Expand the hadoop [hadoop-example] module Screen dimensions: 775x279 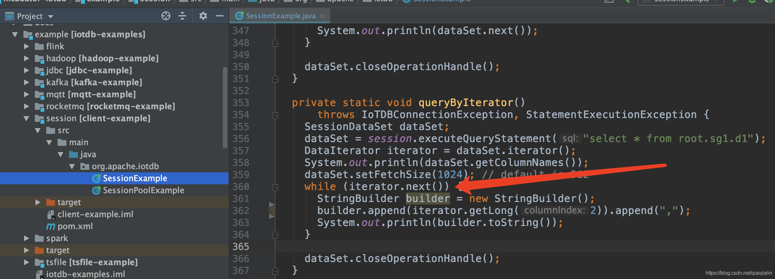click(27, 58)
